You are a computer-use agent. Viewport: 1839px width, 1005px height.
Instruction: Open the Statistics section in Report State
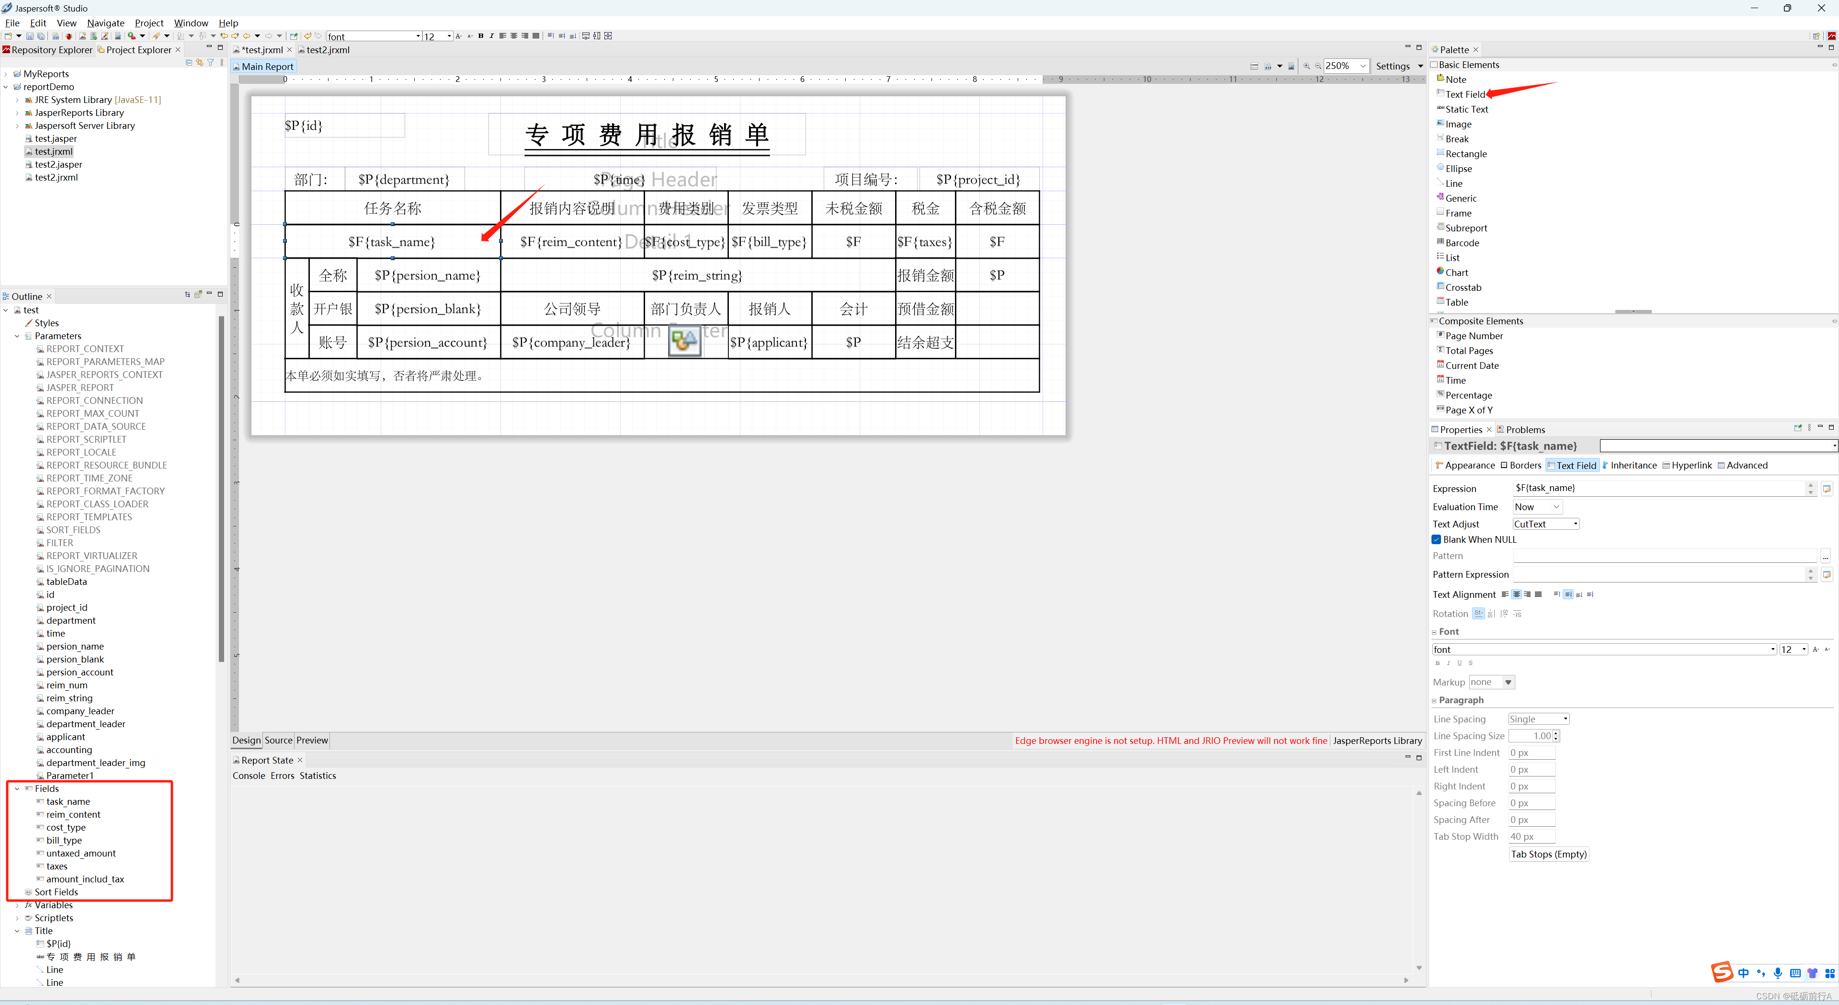point(318,776)
